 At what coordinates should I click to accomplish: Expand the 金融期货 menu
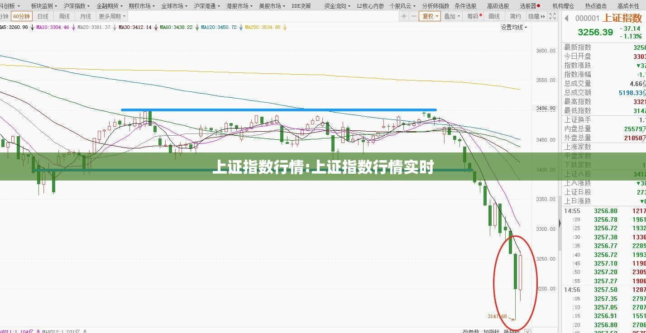pyautogui.click(x=109, y=6)
